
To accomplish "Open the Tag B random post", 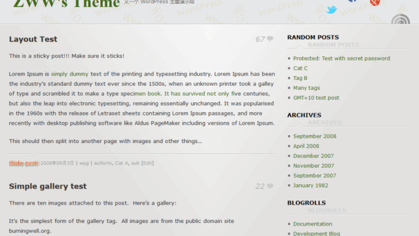I will tap(301, 78).
